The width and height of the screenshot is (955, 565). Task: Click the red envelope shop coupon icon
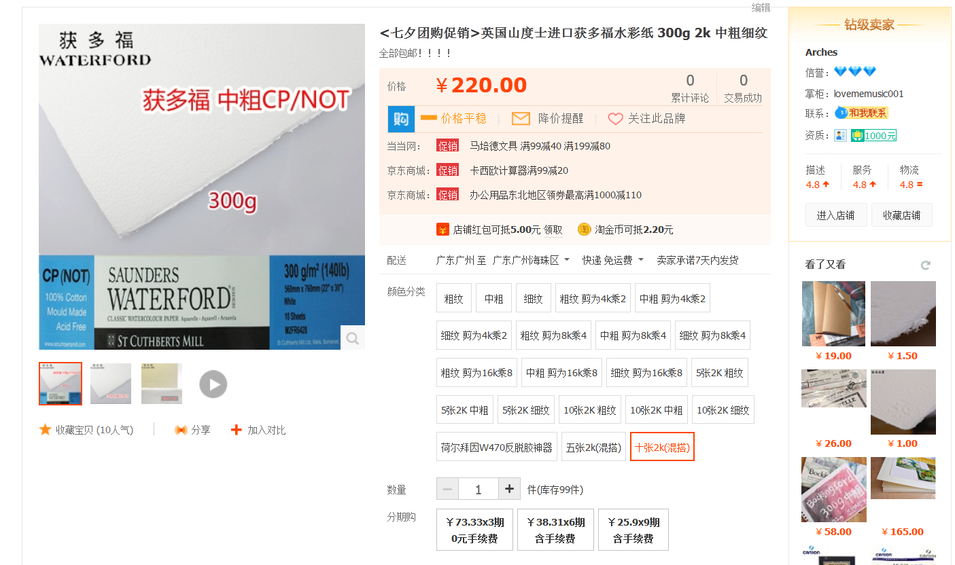tap(442, 230)
